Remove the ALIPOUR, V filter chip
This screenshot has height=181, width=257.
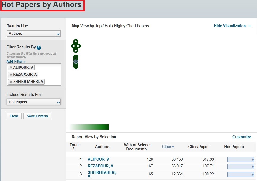click(11, 68)
